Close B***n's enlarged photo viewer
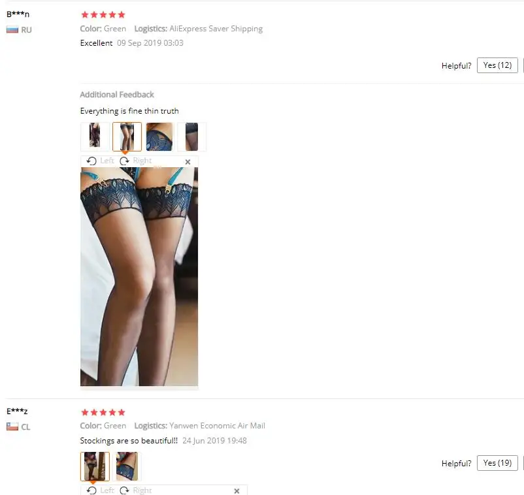524x495 pixels. coord(188,162)
